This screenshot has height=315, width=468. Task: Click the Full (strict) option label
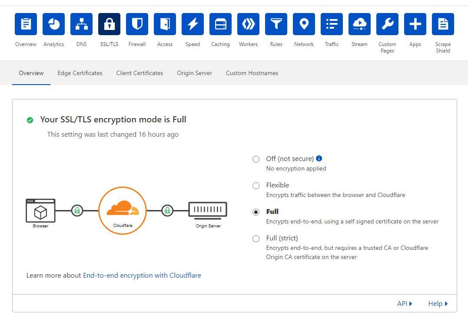(x=282, y=238)
